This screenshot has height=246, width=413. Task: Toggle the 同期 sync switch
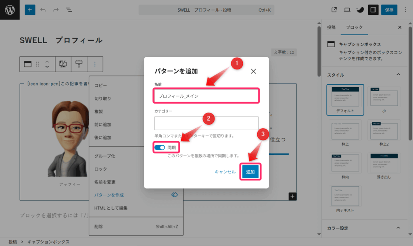pos(160,148)
